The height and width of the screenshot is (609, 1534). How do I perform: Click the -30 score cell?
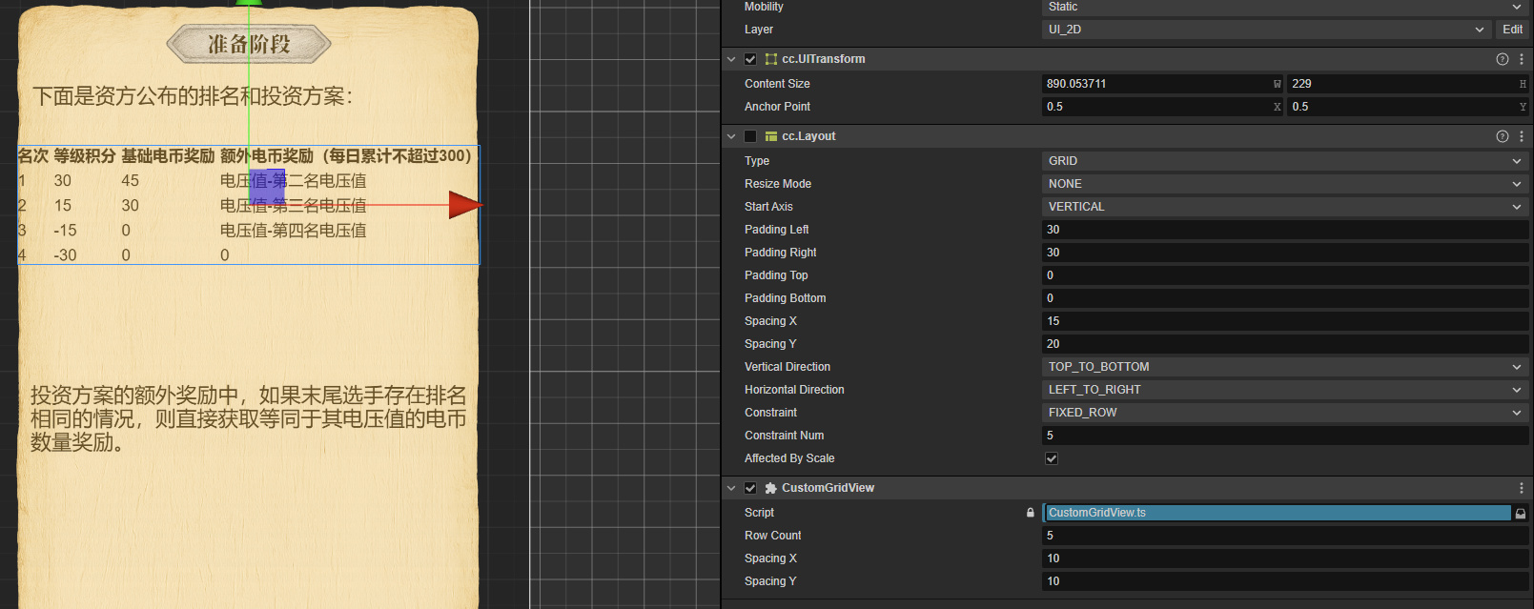point(65,255)
